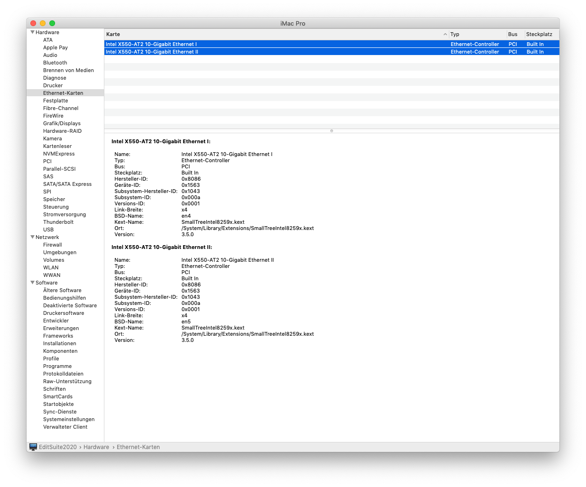
Task: Click the en4 BSD-Name value
Action: coord(186,216)
